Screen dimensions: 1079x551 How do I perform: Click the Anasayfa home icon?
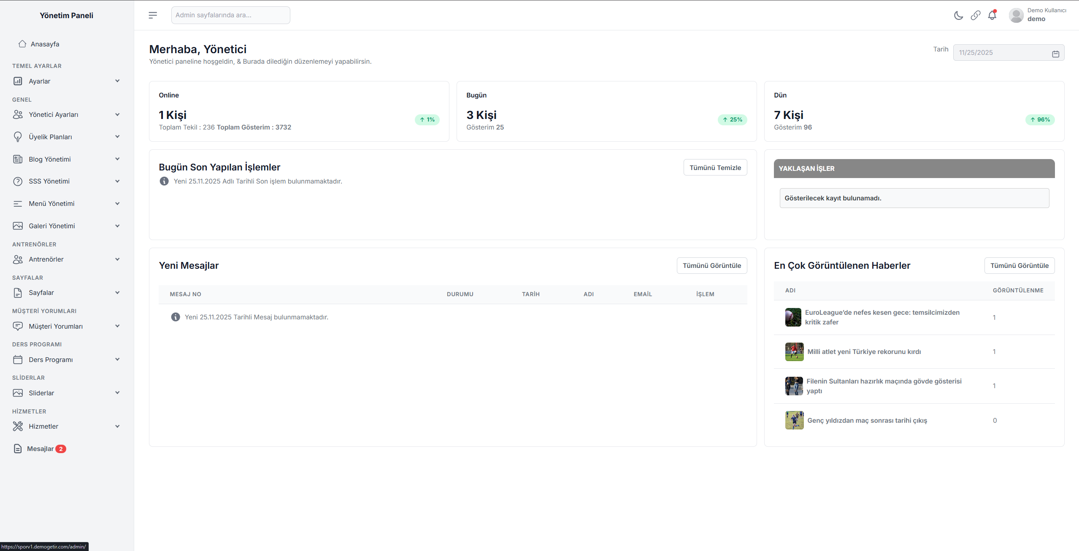(22, 44)
